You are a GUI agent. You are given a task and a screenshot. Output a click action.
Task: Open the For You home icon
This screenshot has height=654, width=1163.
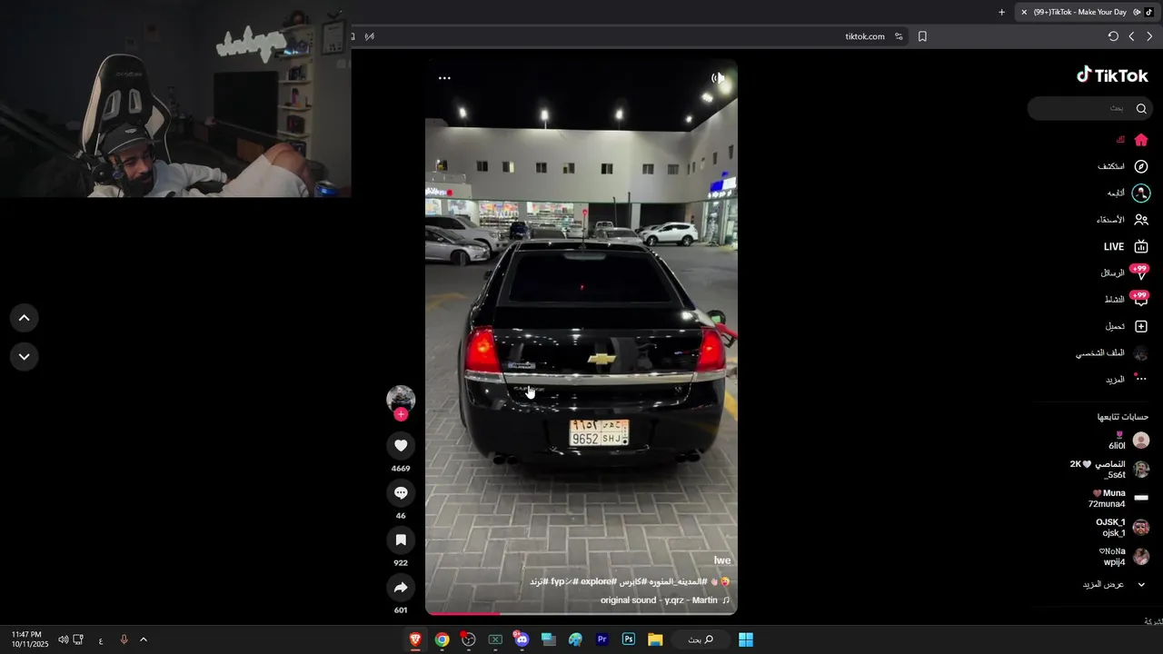1141,140
